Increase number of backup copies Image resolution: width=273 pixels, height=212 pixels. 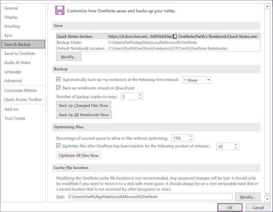pyautogui.click(x=140, y=95)
